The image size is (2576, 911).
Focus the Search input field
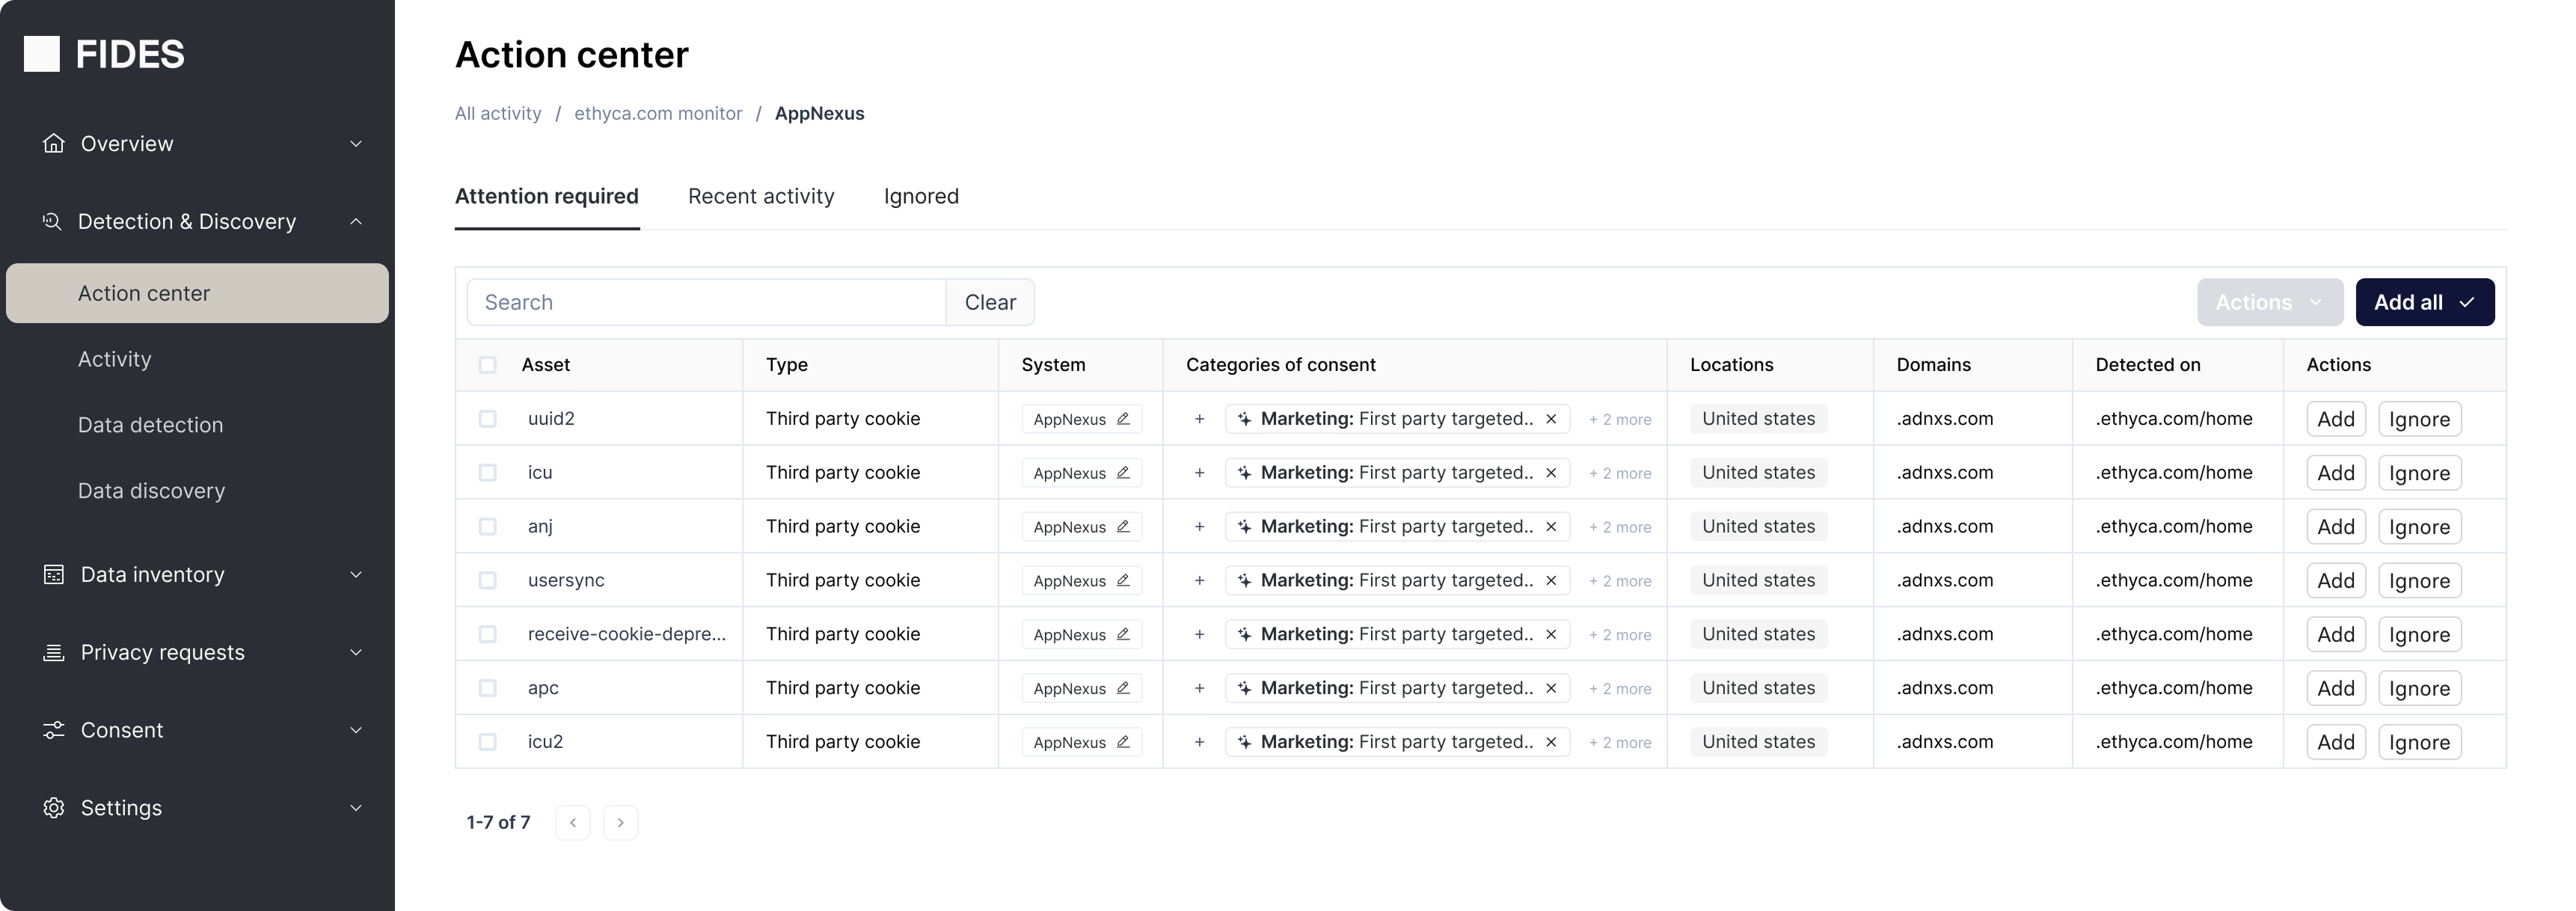707,302
